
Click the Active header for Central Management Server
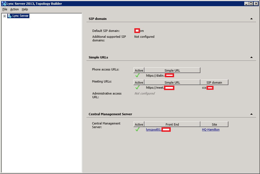pyautogui.click(x=139, y=124)
